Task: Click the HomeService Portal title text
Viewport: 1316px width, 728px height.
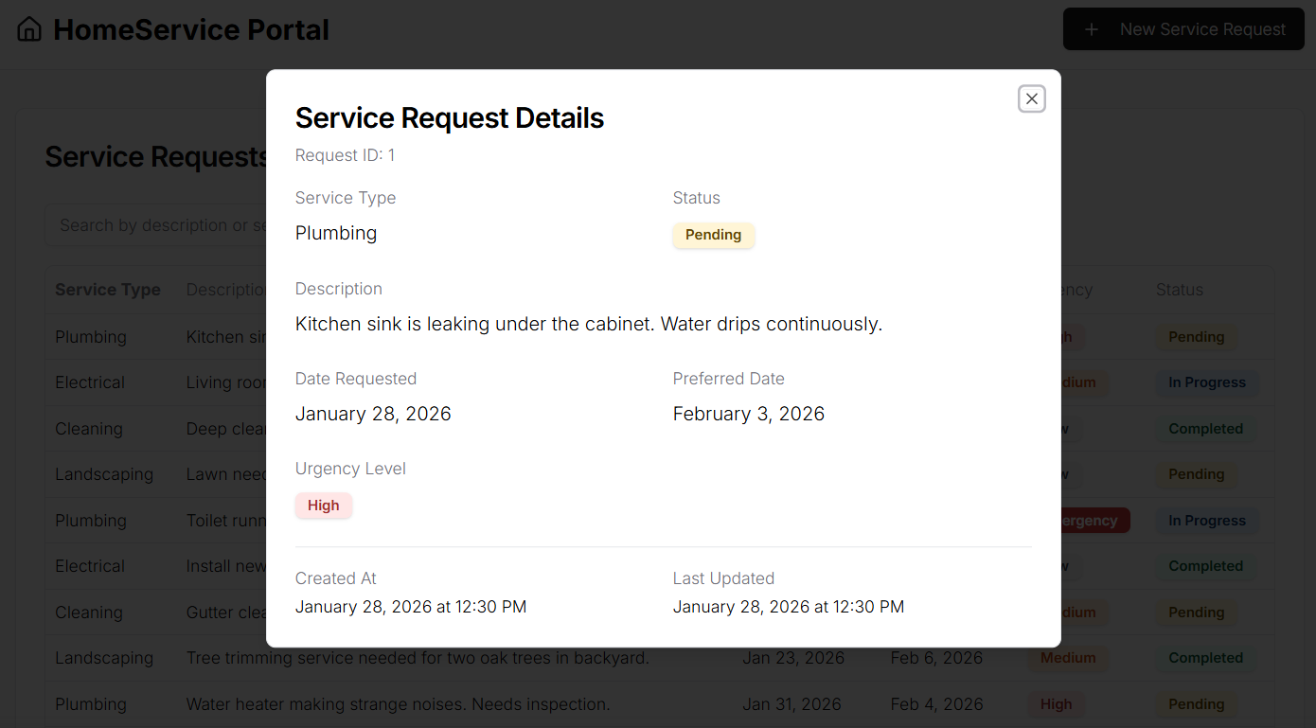Action: point(191,29)
